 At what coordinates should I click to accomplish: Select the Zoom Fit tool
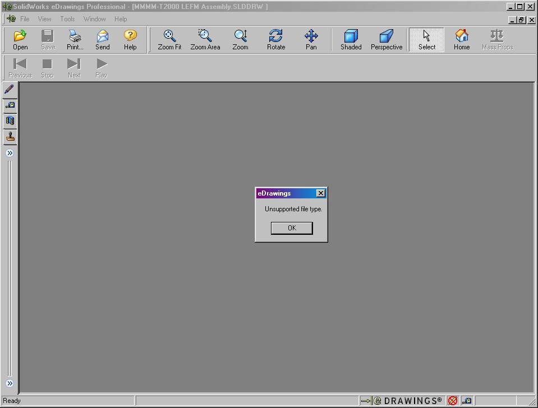tap(169, 40)
